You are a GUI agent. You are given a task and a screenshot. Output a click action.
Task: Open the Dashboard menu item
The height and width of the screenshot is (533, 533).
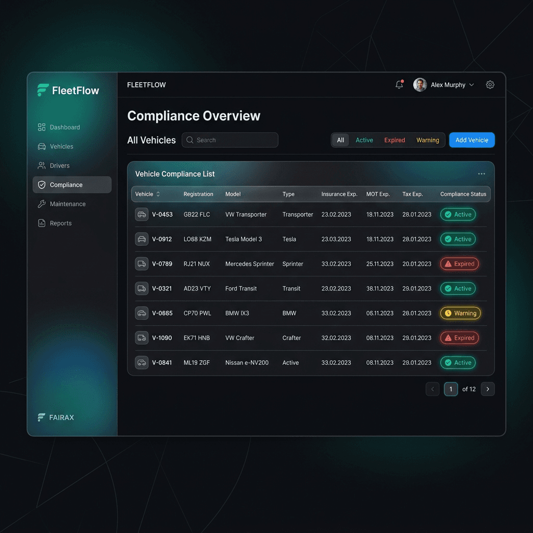72,127
